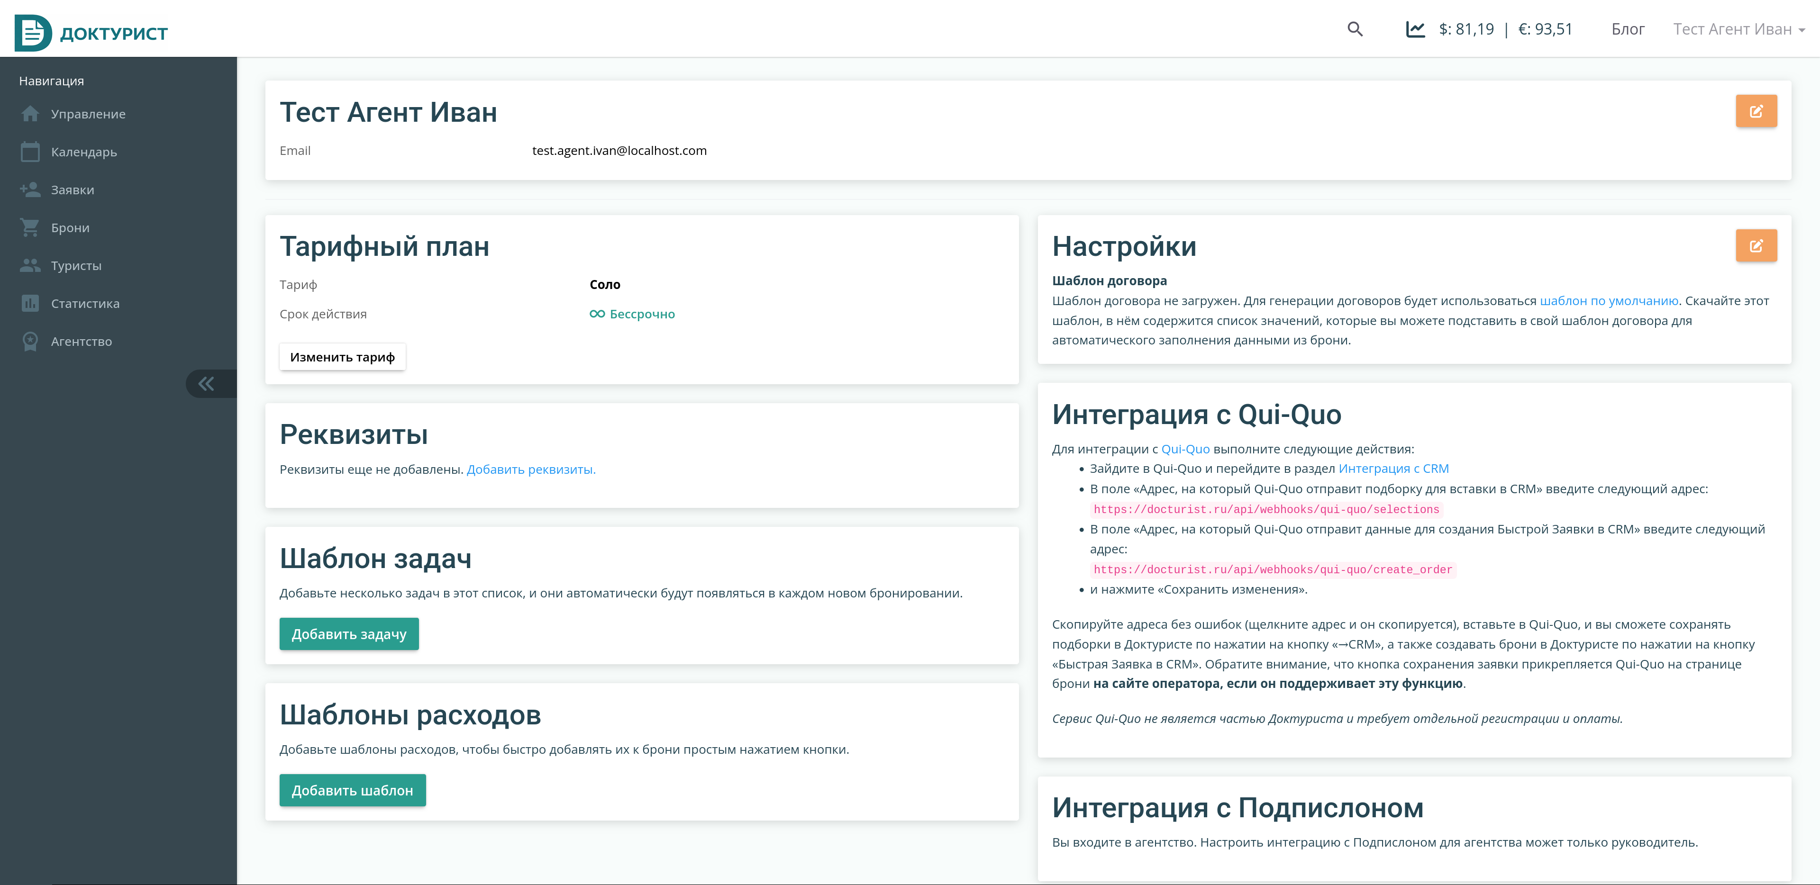1820x885 pixels.
Task: Open Календарь in the sidebar
Action: point(83,152)
